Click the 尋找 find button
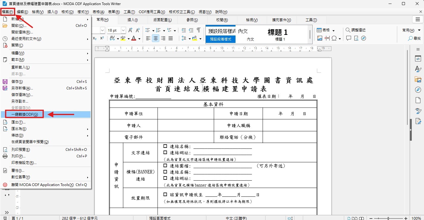 [x=414, y=38]
